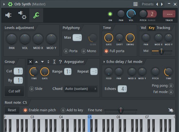Enable Ping pong option
Image resolution: width=179 pixels, height=132 pixels.
171,86
